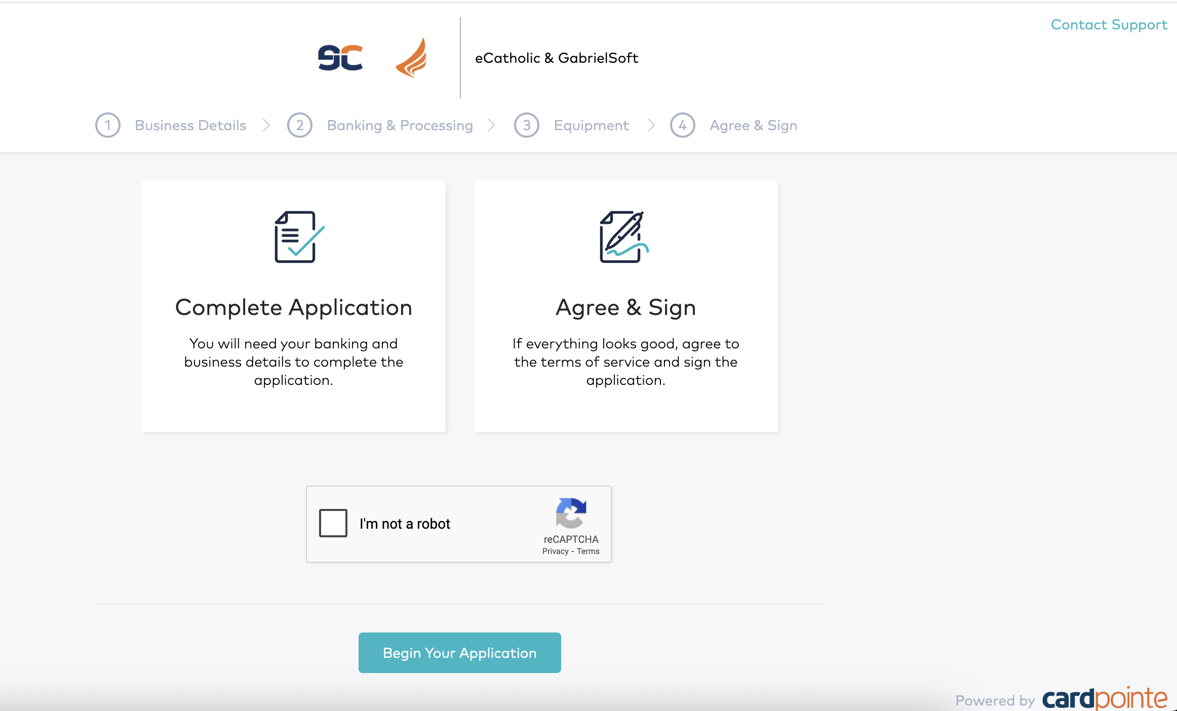Image resolution: width=1177 pixels, height=711 pixels.
Task: Click the "I'm not a robot" label
Action: pyautogui.click(x=405, y=524)
